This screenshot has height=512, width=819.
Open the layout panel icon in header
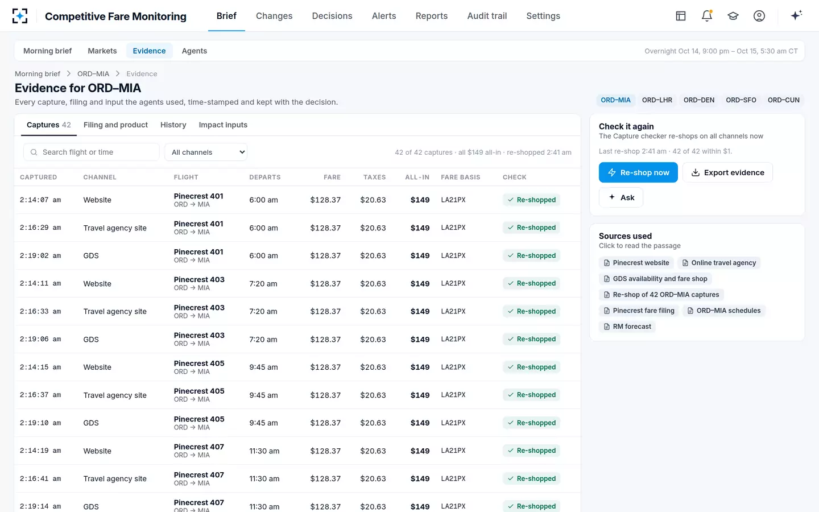point(681,16)
